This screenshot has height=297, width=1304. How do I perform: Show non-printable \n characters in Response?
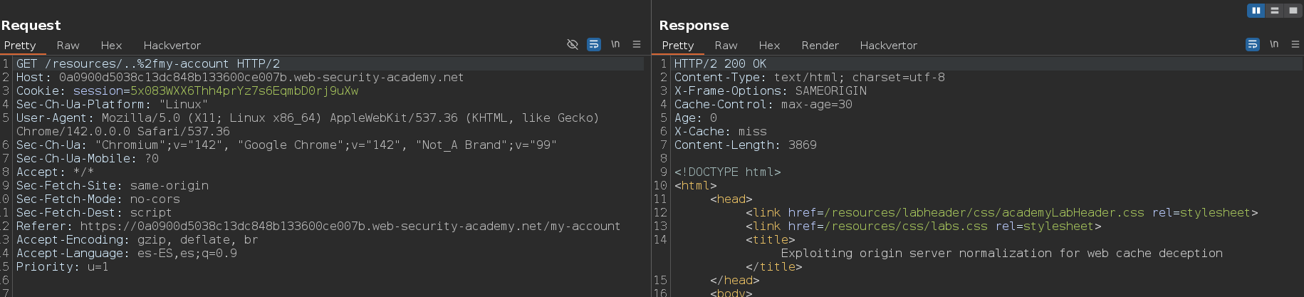click(1274, 44)
